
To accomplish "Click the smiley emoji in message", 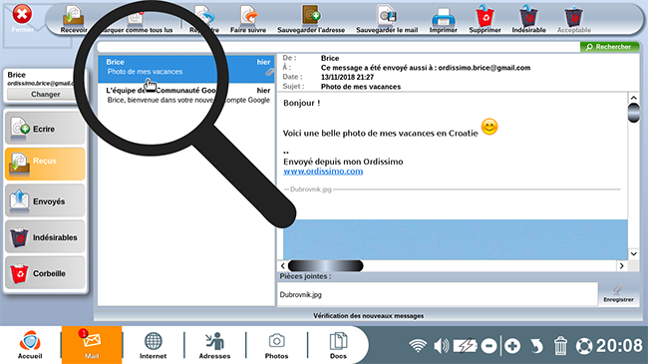I will point(489,127).
